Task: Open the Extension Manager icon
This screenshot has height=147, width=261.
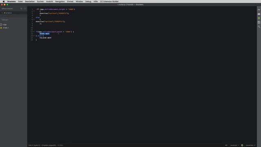Action: [x=259, y=14]
